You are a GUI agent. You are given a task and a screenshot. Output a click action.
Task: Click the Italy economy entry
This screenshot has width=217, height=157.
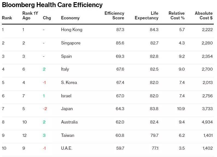[65, 69]
